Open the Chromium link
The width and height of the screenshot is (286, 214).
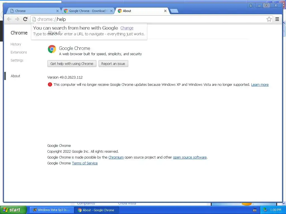click(116, 157)
